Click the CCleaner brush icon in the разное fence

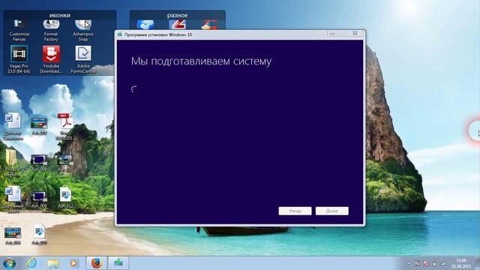(x=209, y=25)
